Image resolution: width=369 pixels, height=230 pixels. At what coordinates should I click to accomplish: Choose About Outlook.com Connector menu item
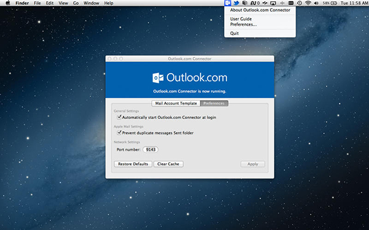pyautogui.click(x=260, y=10)
